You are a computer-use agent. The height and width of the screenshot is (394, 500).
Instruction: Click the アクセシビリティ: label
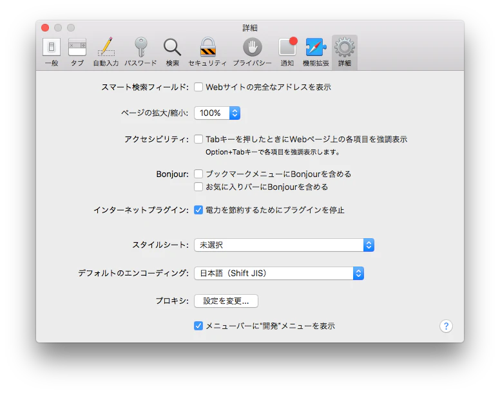(x=156, y=139)
